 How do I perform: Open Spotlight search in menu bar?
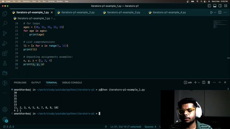[x=201, y=1]
